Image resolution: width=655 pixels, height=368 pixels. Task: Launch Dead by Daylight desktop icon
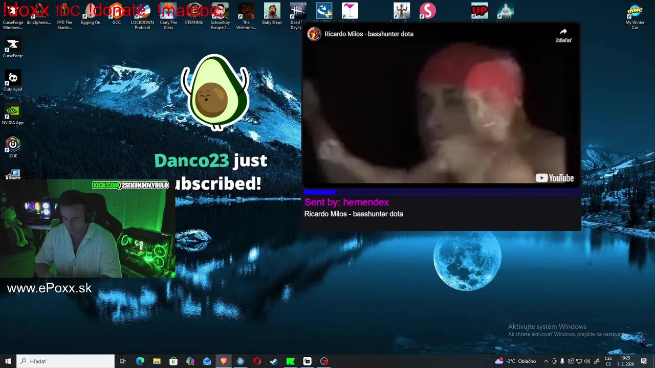coord(298,16)
